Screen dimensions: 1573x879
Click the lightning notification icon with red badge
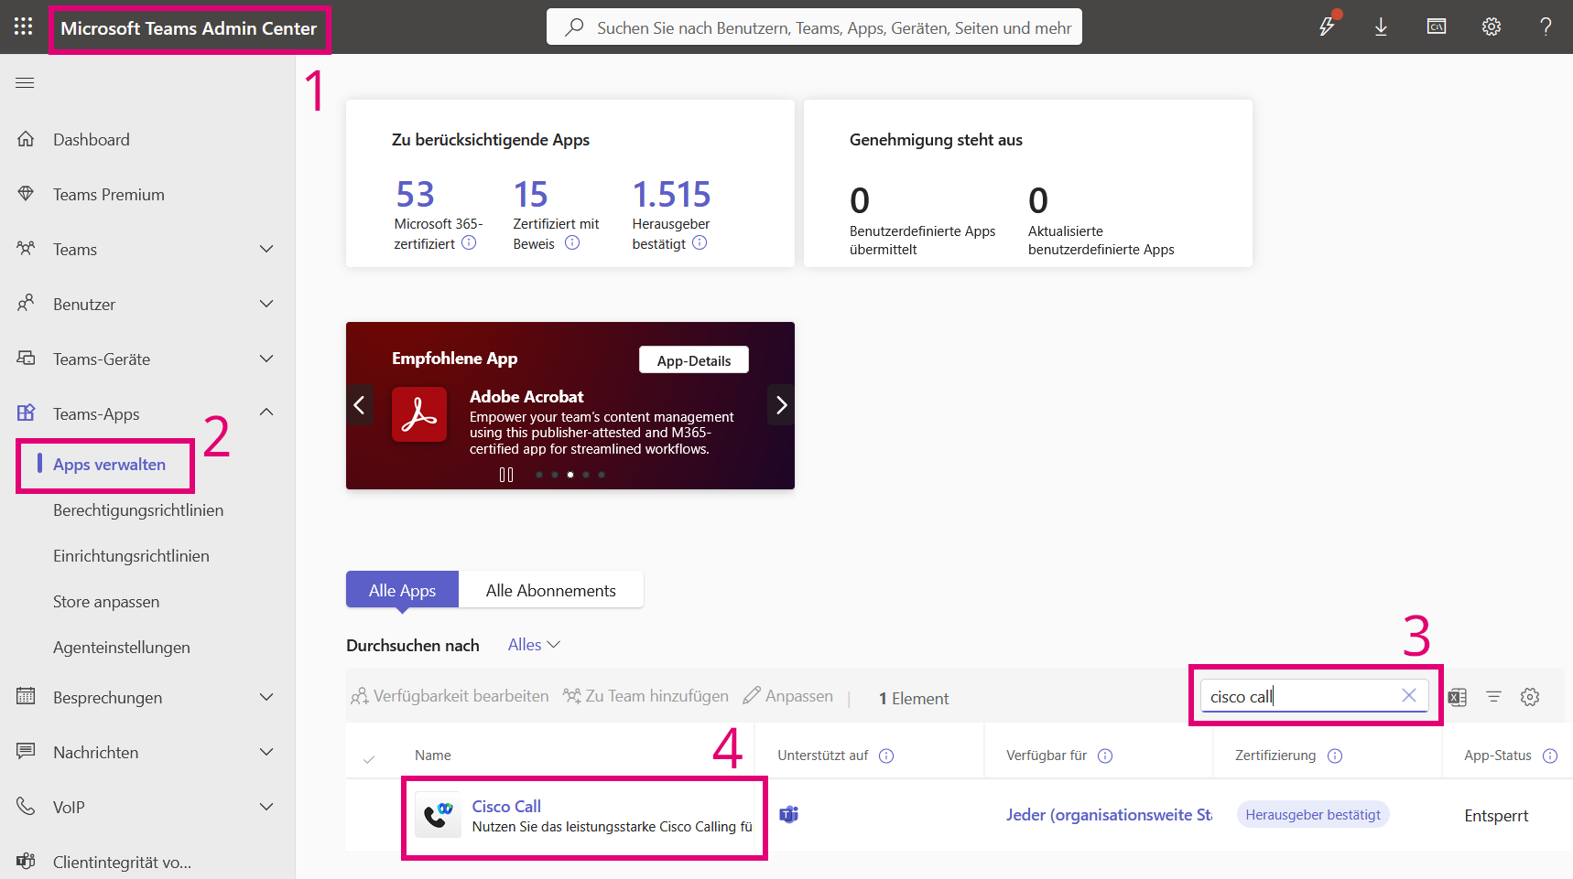[1327, 27]
